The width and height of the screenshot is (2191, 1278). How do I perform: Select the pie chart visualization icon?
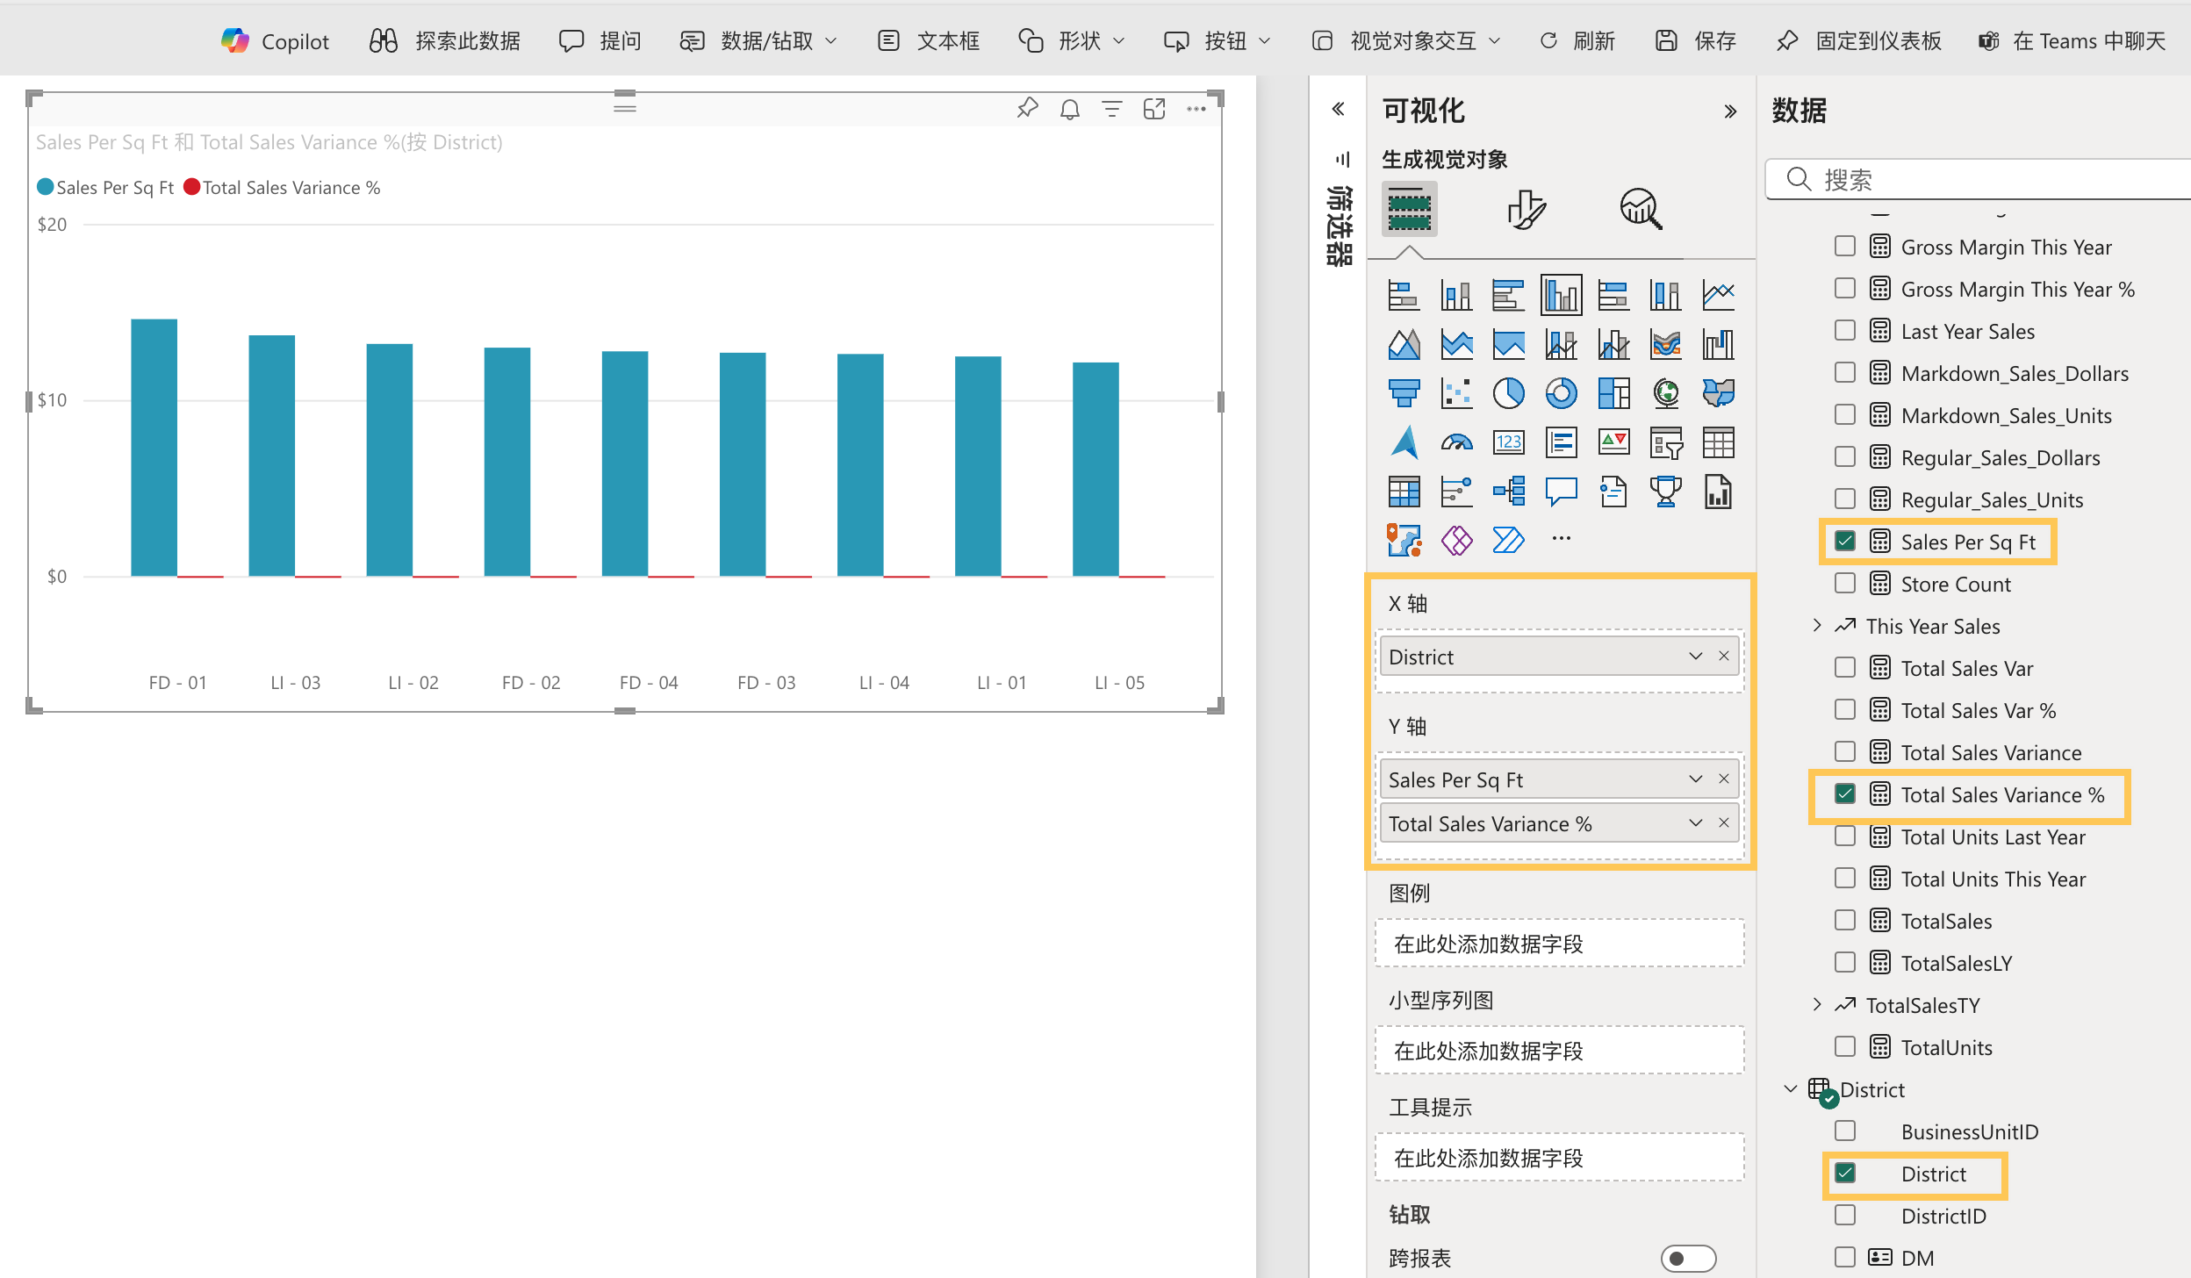pyautogui.click(x=1511, y=392)
